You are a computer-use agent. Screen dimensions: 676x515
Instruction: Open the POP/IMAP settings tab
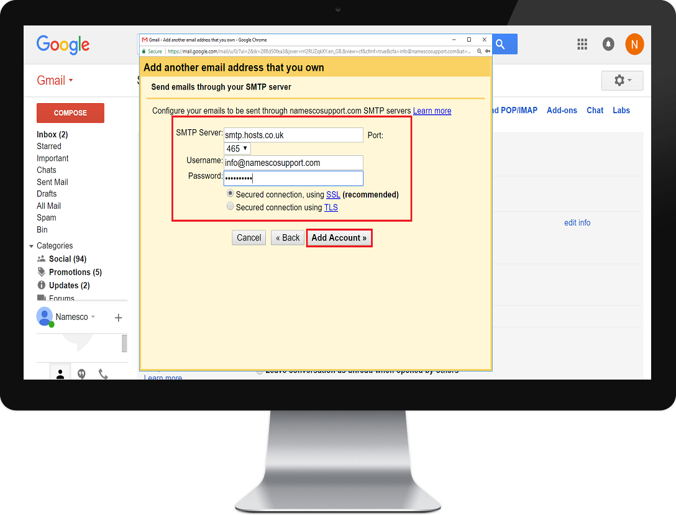click(x=515, y=111)
